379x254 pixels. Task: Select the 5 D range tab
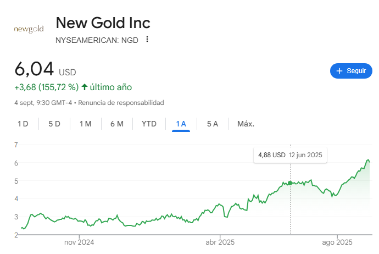[x=54, y=124]
